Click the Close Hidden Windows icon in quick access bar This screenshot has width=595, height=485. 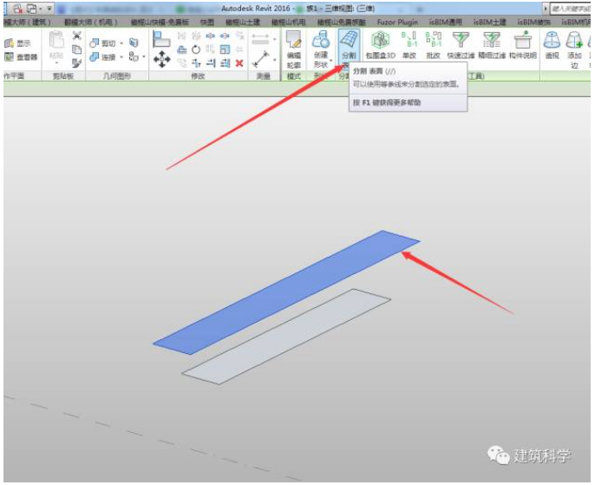click(18, 9)
